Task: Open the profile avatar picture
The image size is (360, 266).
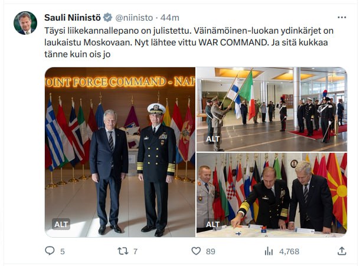Action: 25,23
